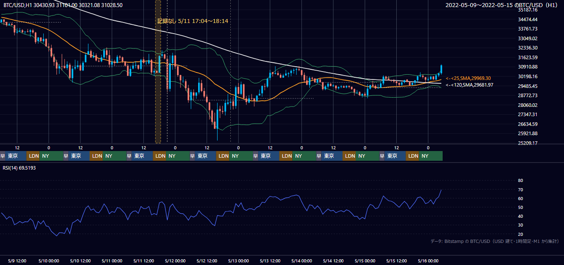Click the 5/15 00:00 date label
This screenshot has height=265, width=564.
pyautogui.click(x=365, y=261)
